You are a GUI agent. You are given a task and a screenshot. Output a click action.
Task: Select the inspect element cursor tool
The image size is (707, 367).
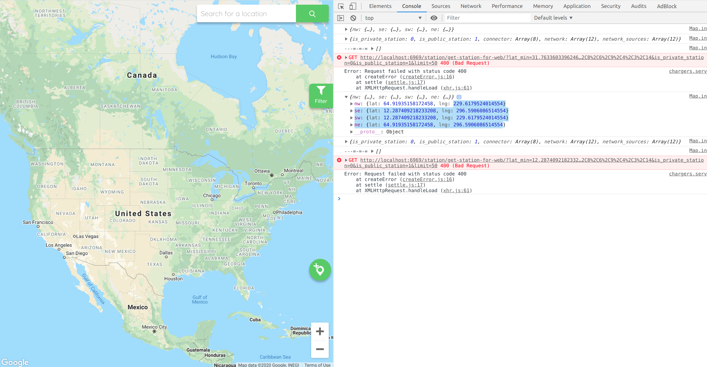[x=341, y=6]
